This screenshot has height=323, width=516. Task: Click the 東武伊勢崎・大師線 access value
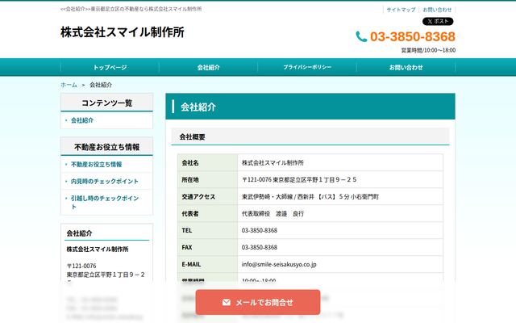[310, 196]
